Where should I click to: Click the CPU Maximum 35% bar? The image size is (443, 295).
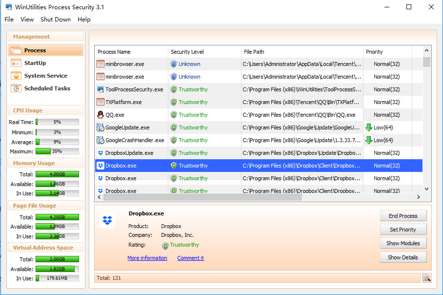57,151
